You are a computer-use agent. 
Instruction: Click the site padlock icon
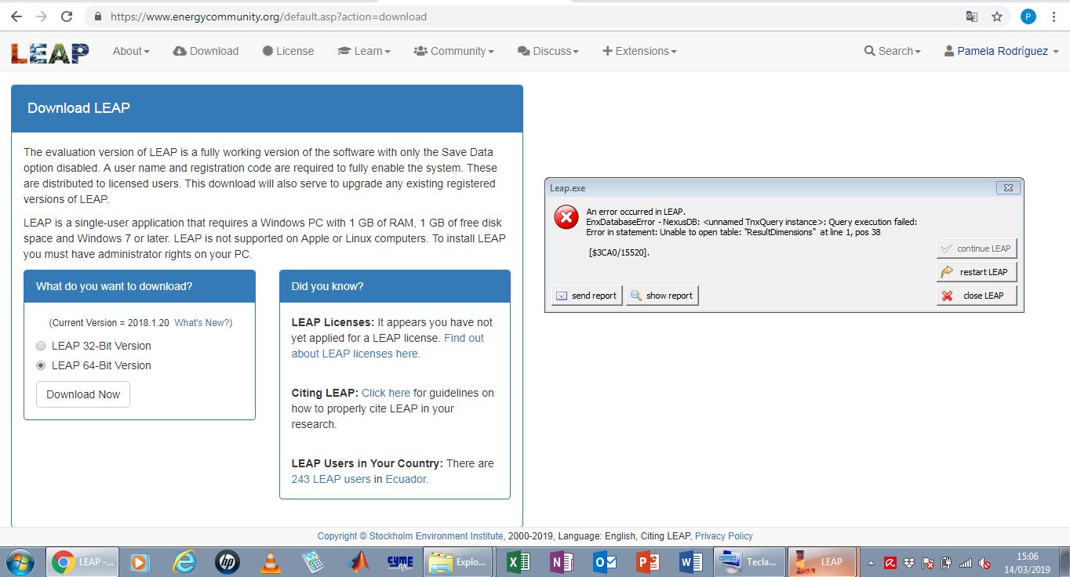click(98, 16)
